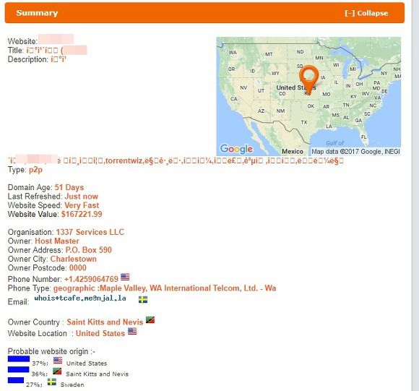
Task: Click Probable website origin heading
Action: (x=51, y=351)
